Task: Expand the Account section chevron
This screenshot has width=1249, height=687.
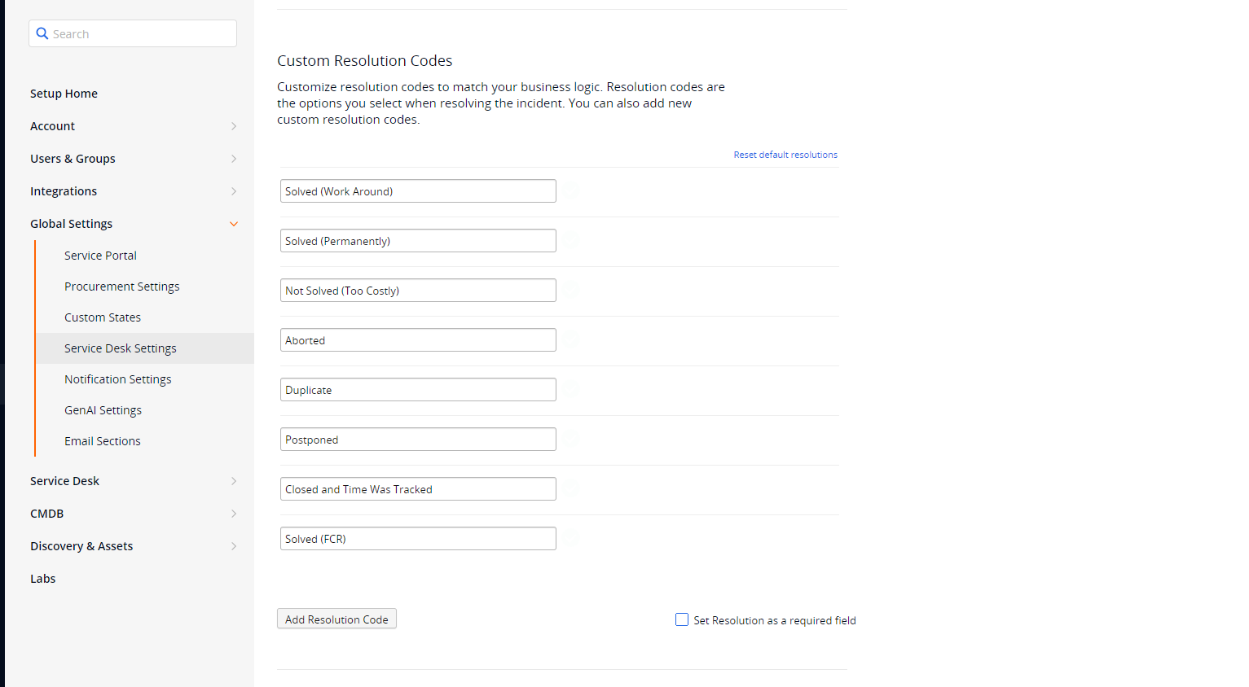Action: point(234,126)
